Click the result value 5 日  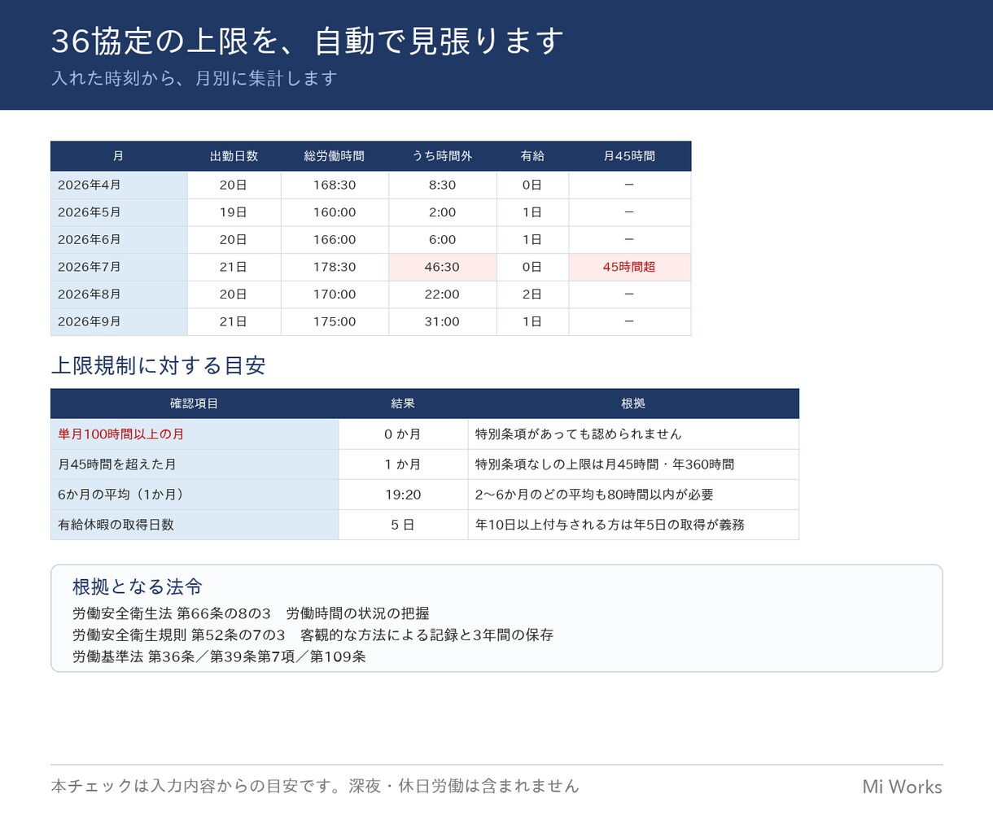pyautogui.click(x=403, y=525)
